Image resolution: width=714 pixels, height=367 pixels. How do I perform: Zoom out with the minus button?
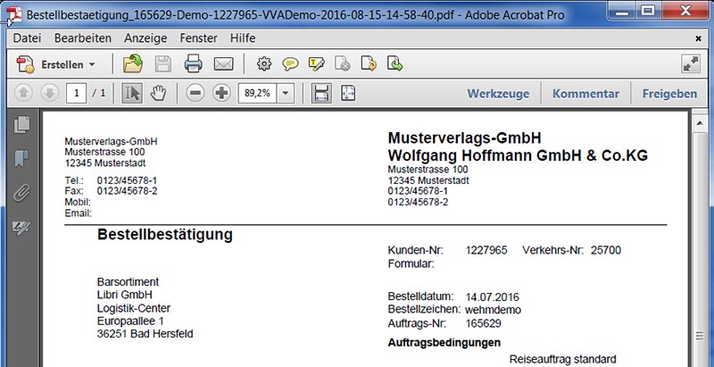tap(195, 94)
